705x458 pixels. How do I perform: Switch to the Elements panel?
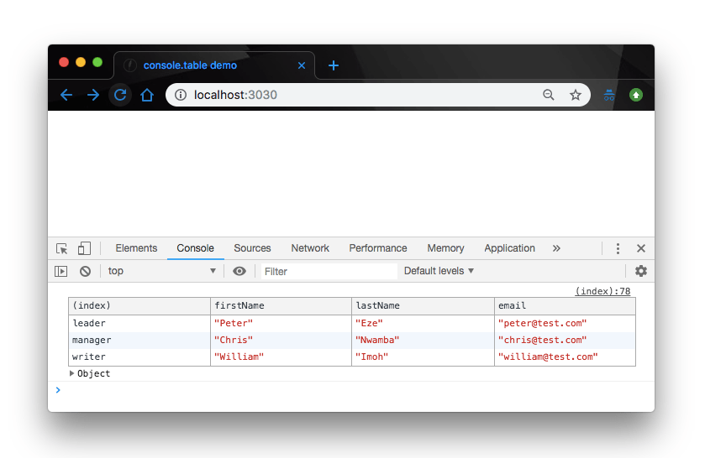pyautogui.click(x=136, y=248)
